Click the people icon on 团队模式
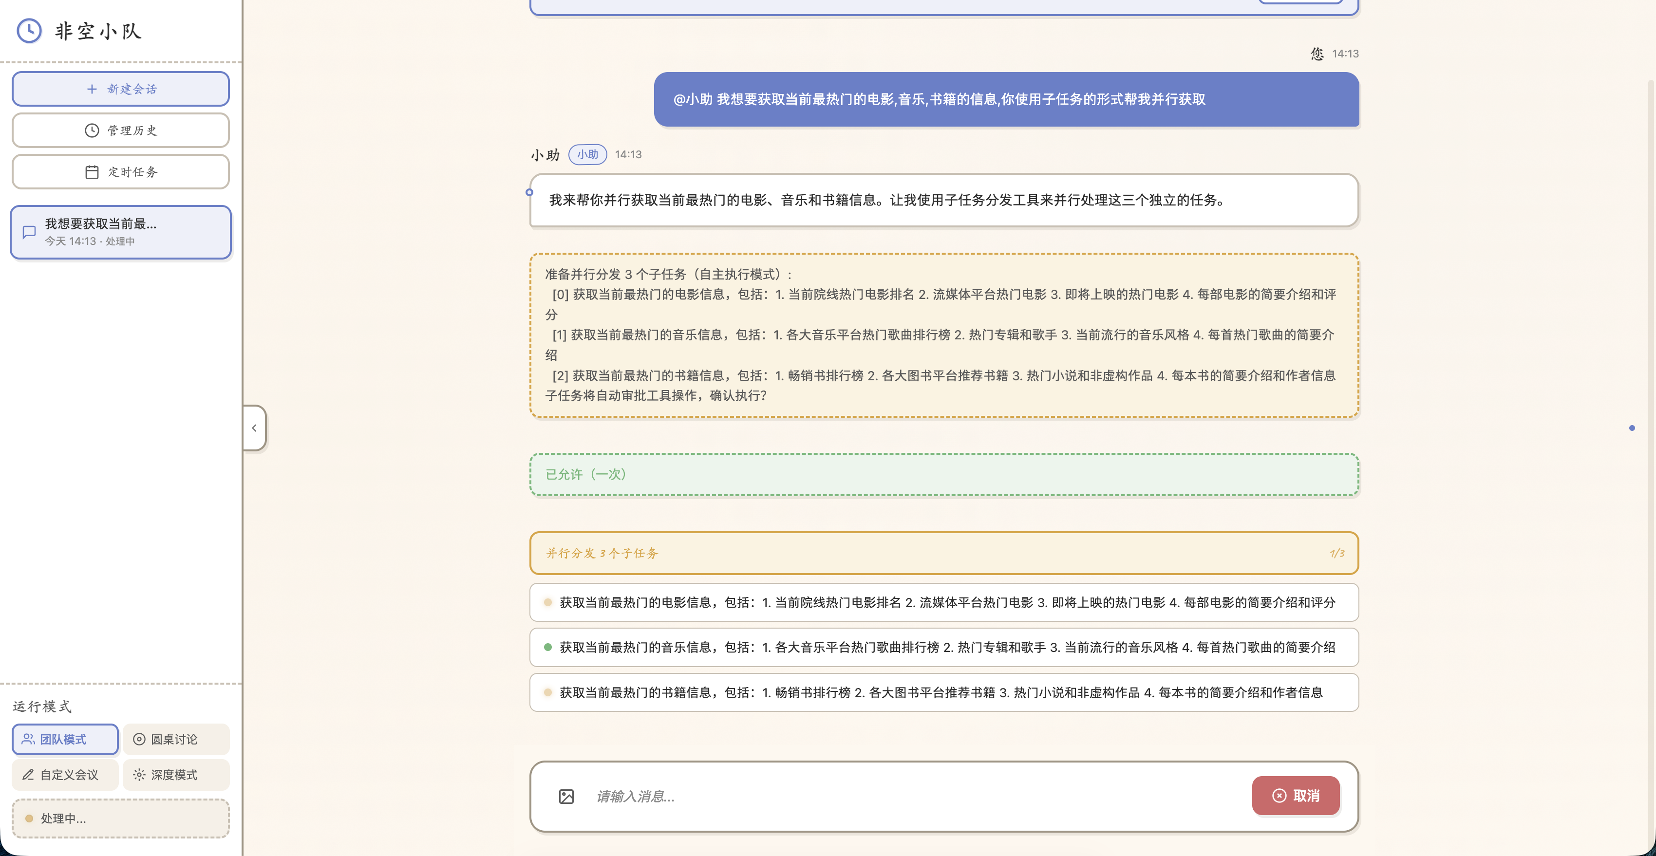The image size is (1656, 856). pos(28,739)
